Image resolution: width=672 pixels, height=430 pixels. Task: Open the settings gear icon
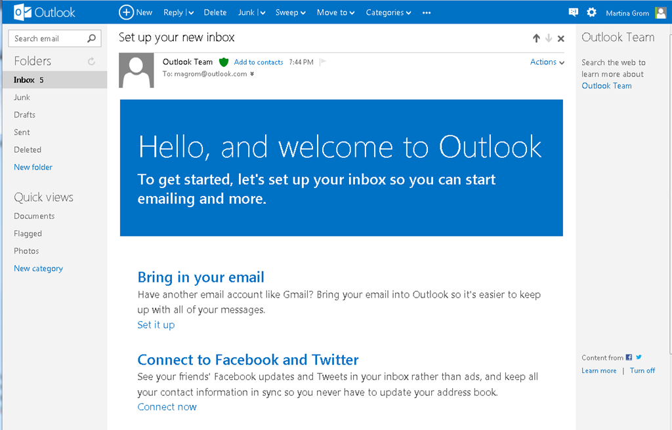[591, 12]
